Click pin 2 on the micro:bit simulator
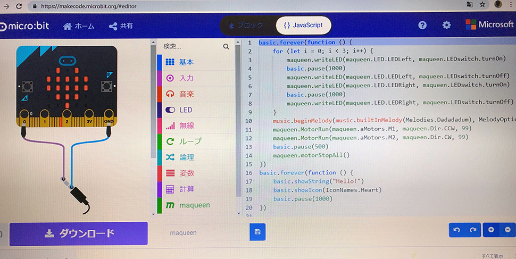The width and height of the screenshot is (516, 259). (67, 118)
